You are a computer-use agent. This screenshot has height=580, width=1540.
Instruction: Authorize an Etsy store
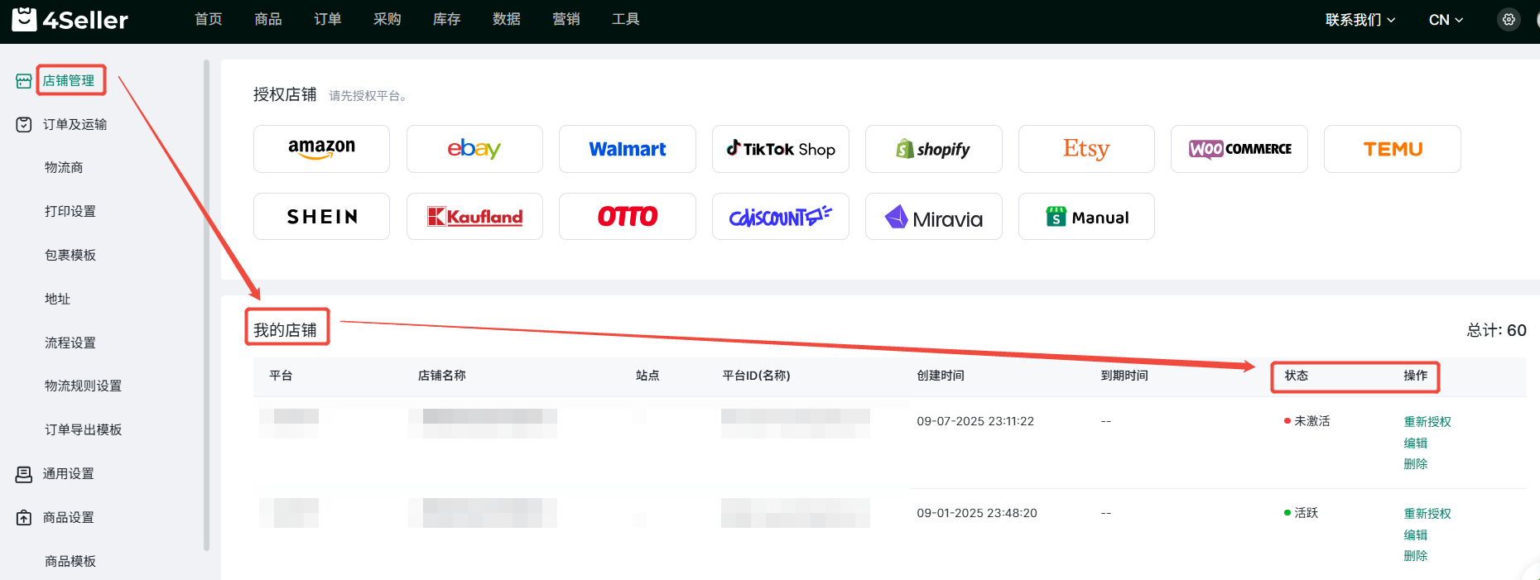tap(1086, 149)
